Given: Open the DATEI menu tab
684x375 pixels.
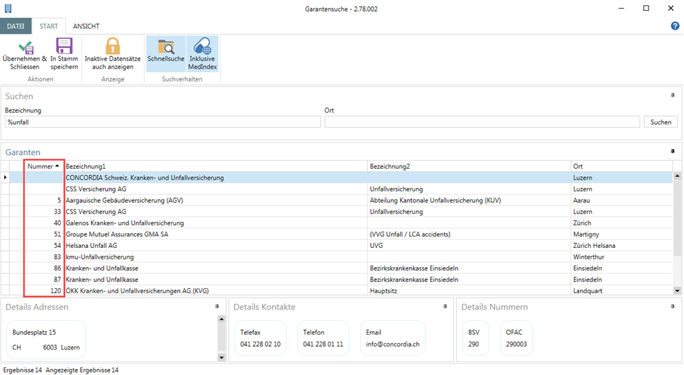Looking at the screenshot, I should tap(16, 26).
